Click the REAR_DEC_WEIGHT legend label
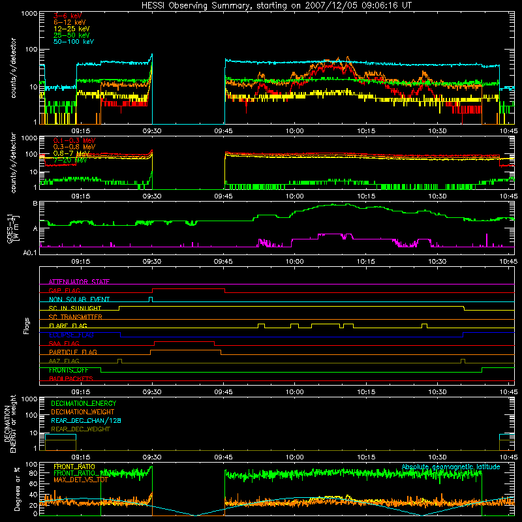 click(x=80, y=429)
